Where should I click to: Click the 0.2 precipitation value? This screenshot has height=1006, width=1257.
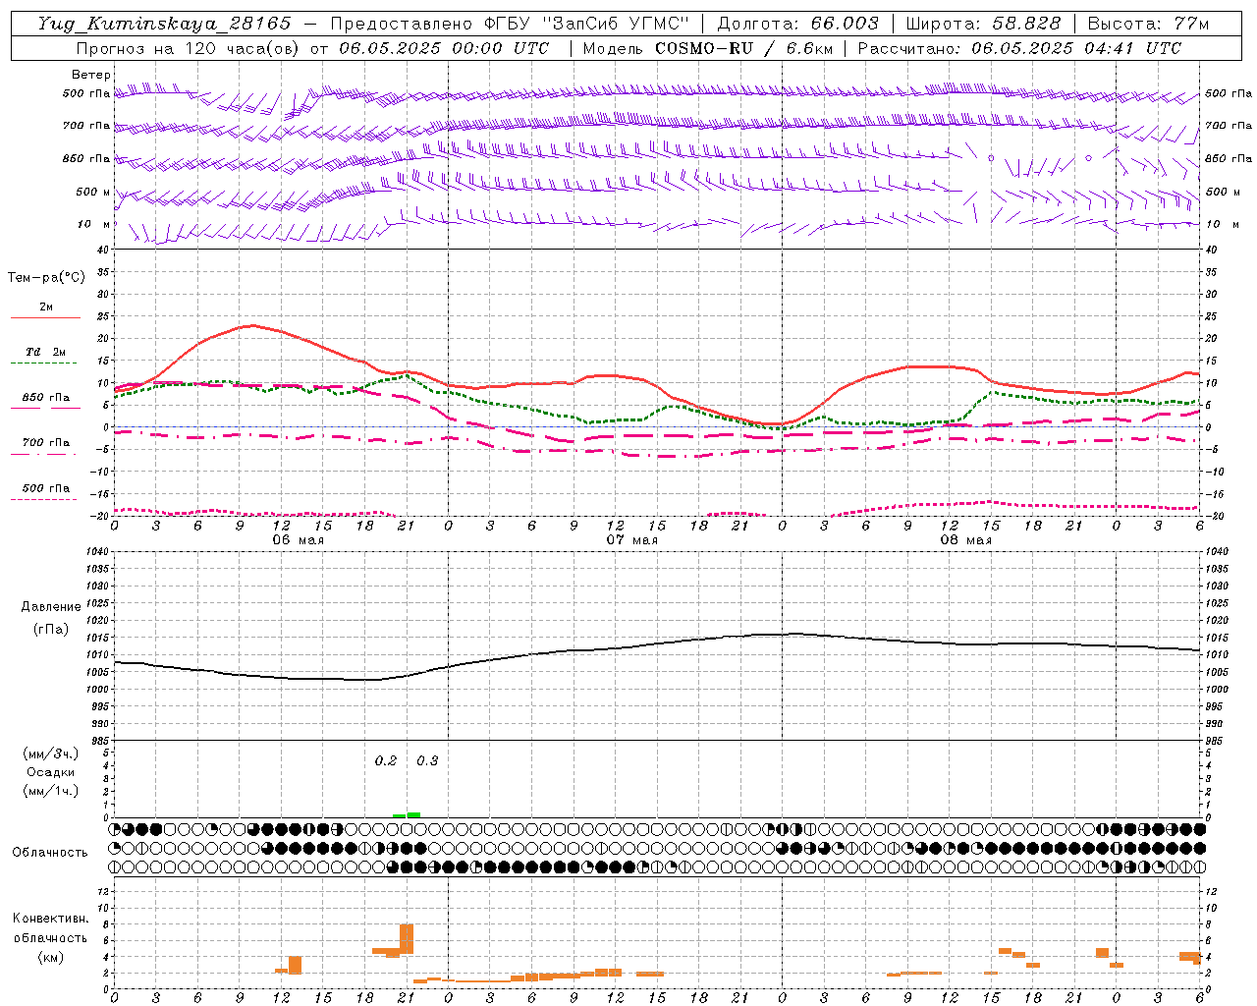pyautogui.click(x=386, y=760)
